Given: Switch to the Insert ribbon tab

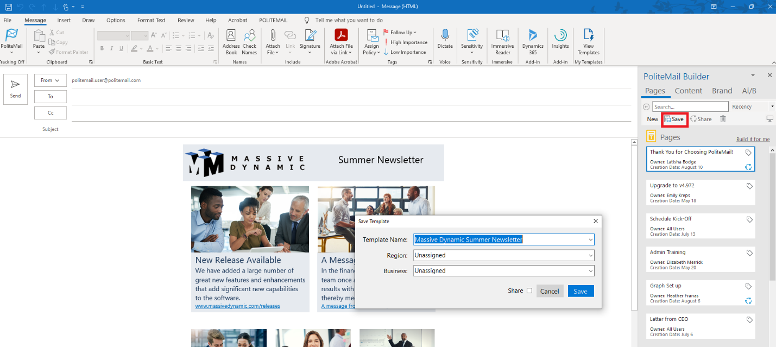Looking at the screenshot, I should click(64, 20).
